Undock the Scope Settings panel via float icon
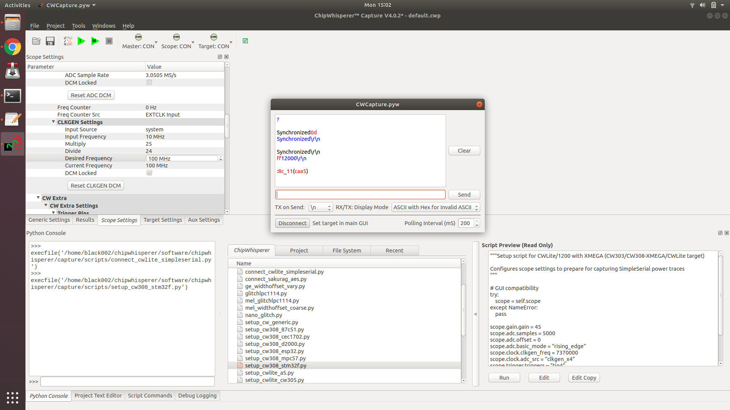Screen dimensions: 730x410 point(220,57)
